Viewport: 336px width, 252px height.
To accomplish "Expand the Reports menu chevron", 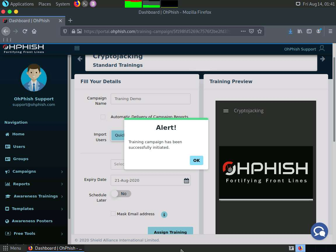I will pos(62,184).
